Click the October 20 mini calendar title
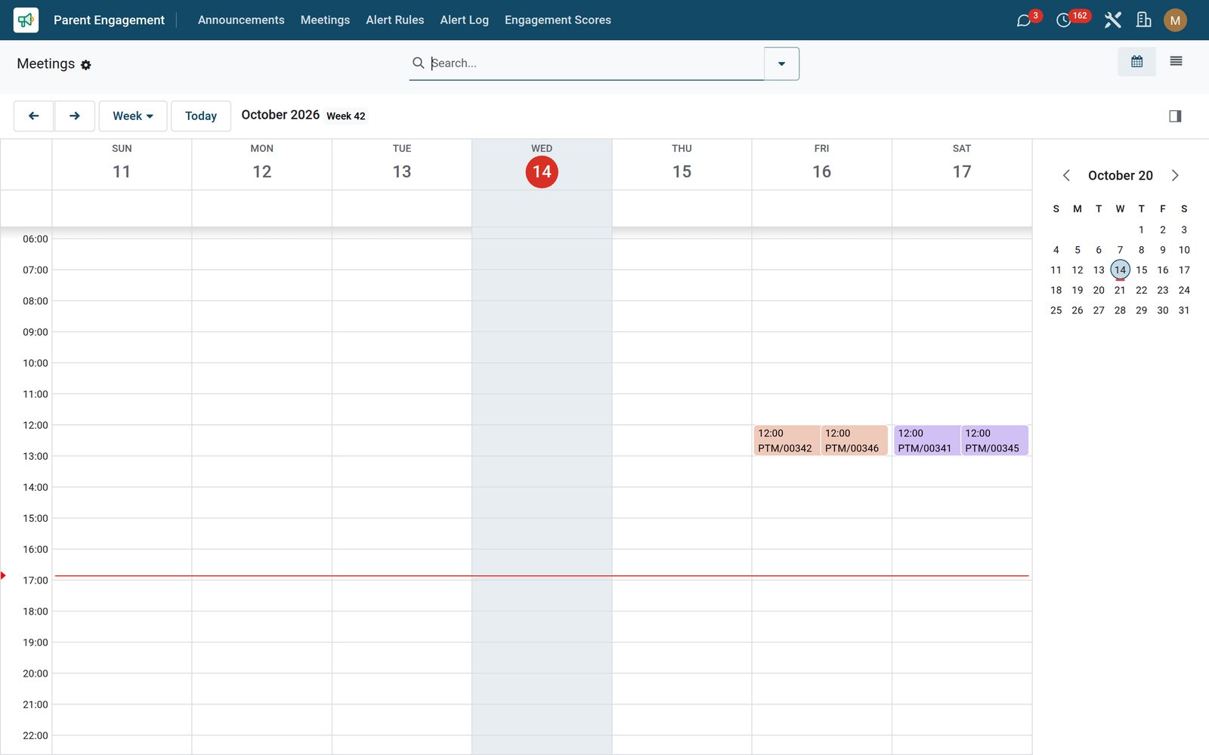Image resolution: width=1209 pixels, height=755 pixels. coord(1121,176)
